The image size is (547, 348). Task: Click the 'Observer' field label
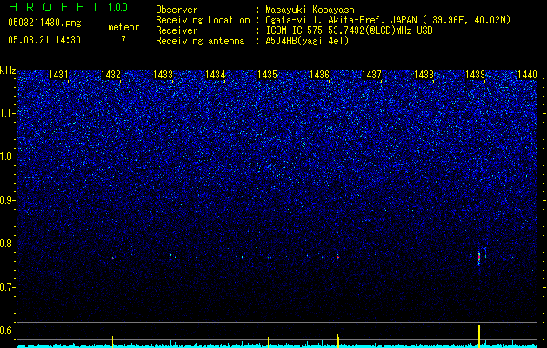pos(177,10)
